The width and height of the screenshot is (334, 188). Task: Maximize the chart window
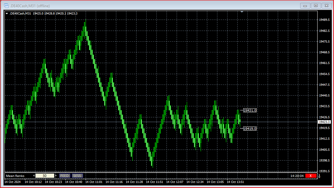click(315, 6)
